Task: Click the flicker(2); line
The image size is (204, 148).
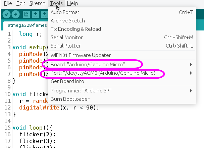Action: coord(38,134)
